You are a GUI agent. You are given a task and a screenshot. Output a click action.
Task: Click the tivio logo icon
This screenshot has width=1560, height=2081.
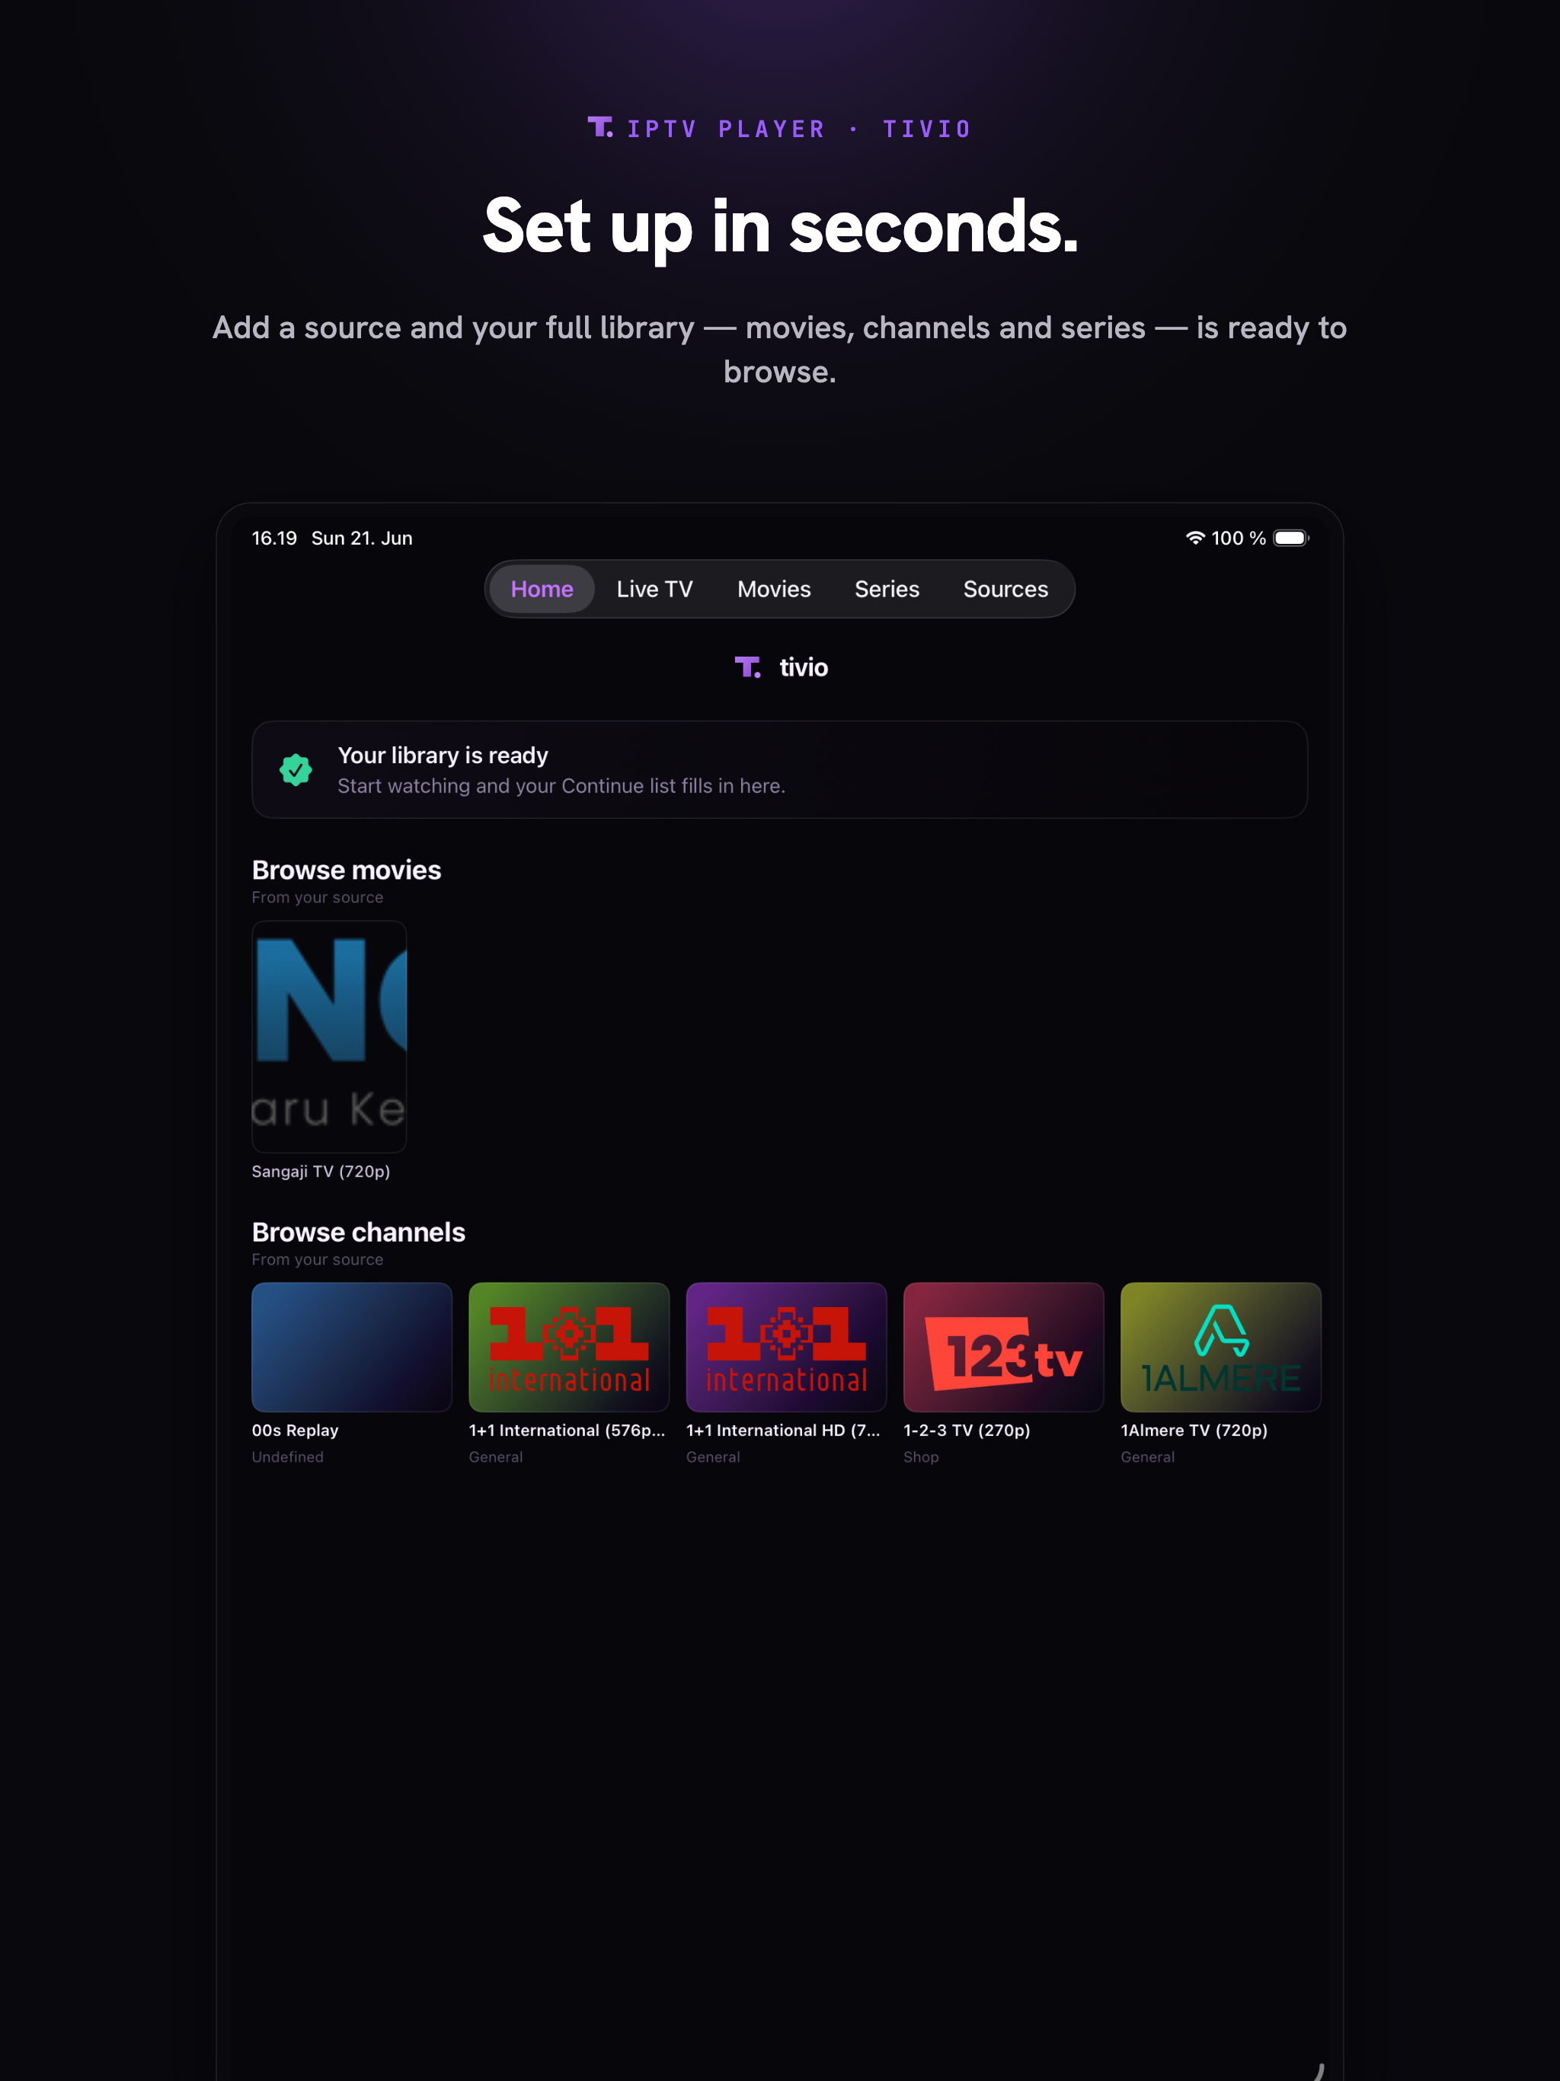click(747, 667)
